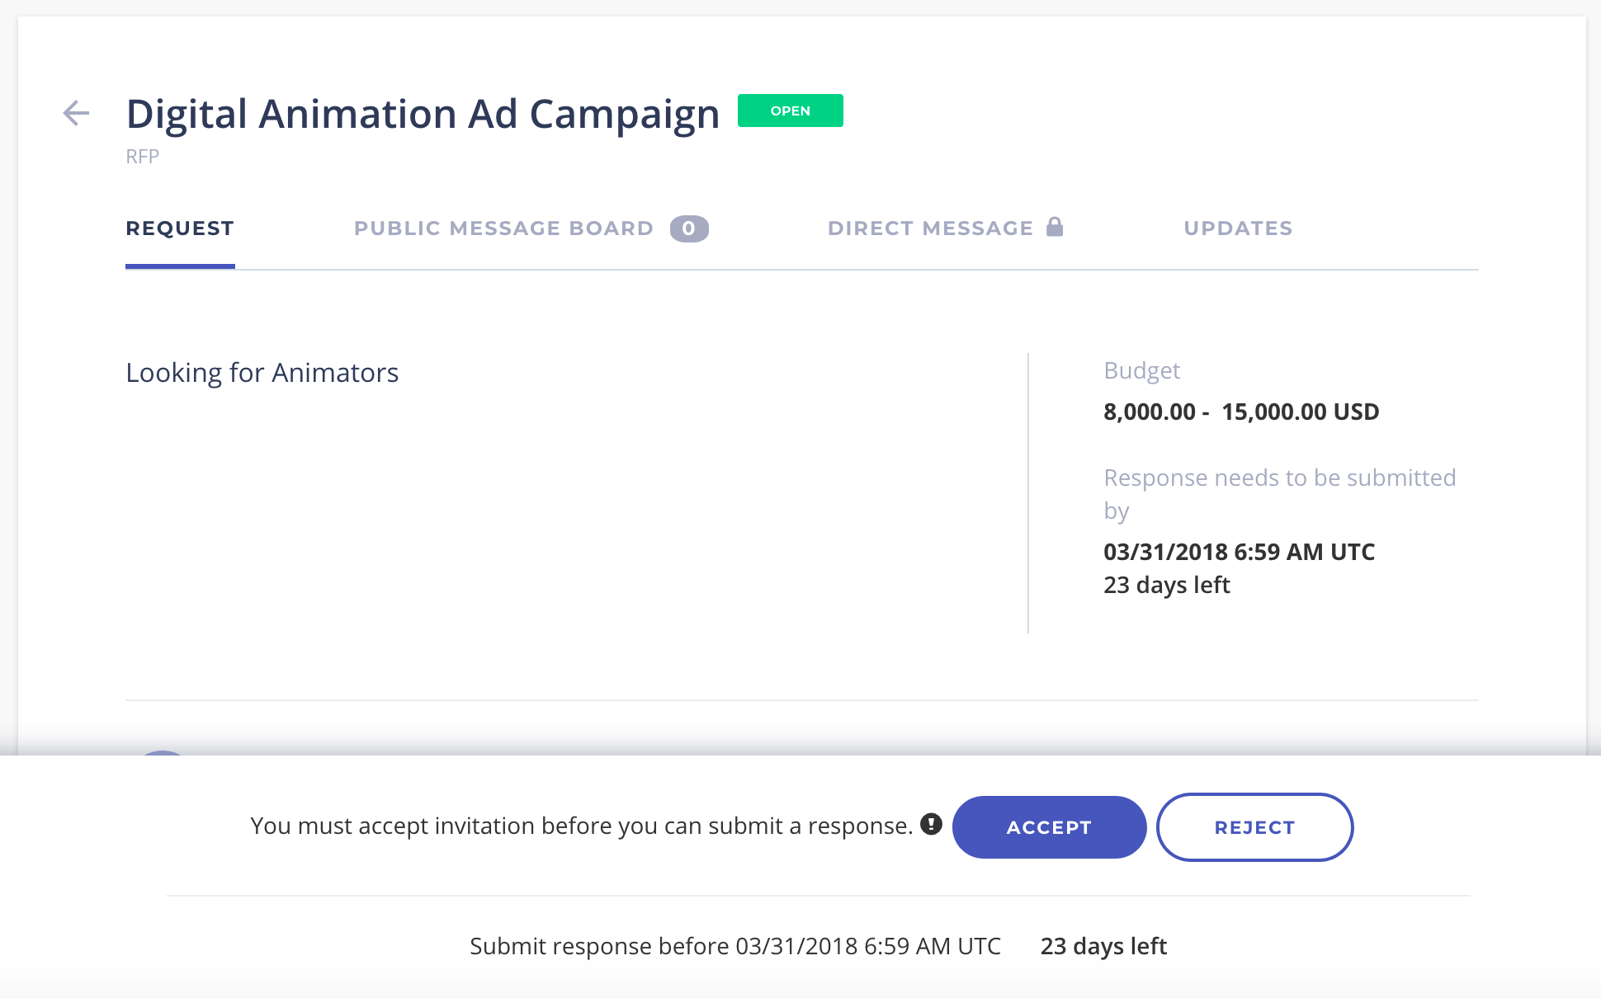Click the RFP label under the title
The width and height of the screenshot is (1601, 998).
tap(142, 157)
